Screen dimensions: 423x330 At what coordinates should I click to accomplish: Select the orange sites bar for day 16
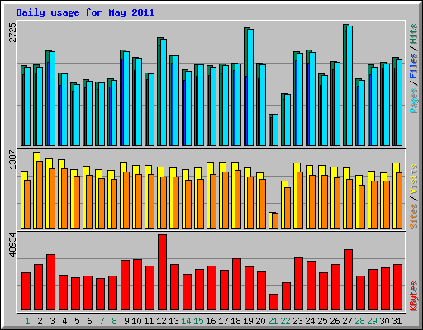pyautogui.click(x=213, y=201)
